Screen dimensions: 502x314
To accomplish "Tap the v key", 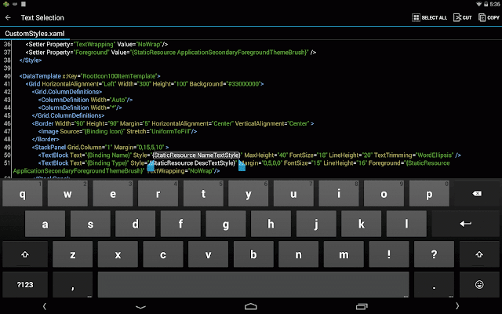I will coord(208,254).
